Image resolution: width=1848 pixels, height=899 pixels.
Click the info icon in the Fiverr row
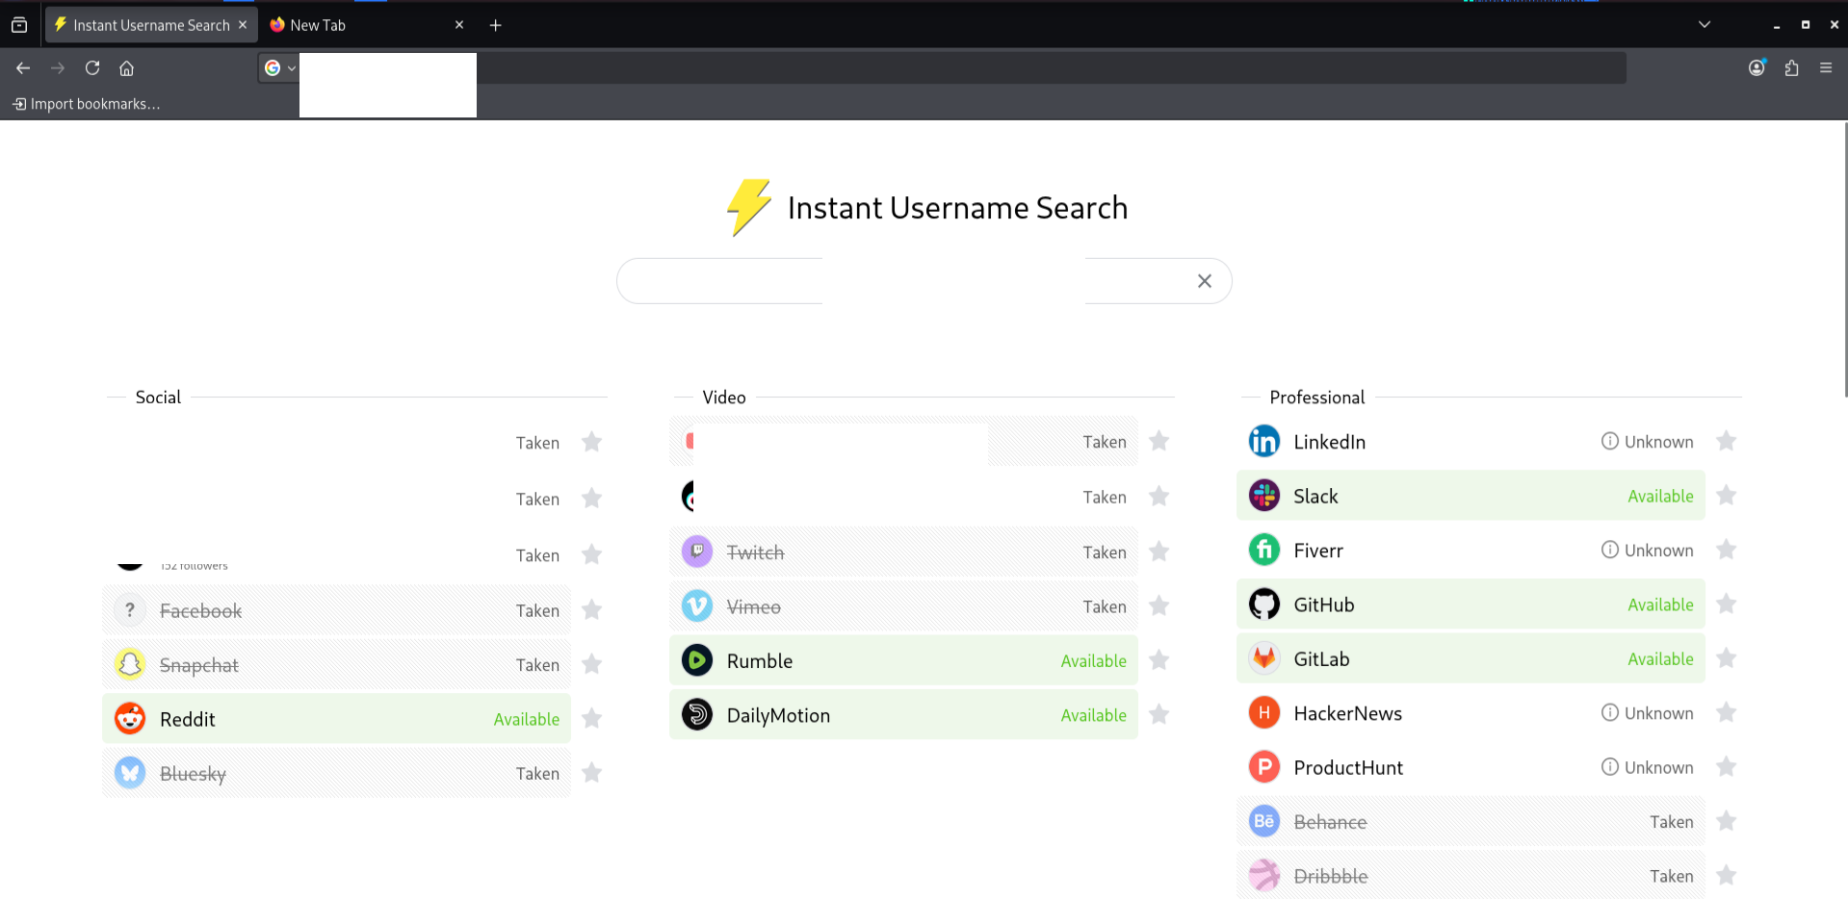click(x=1609, y=550)
